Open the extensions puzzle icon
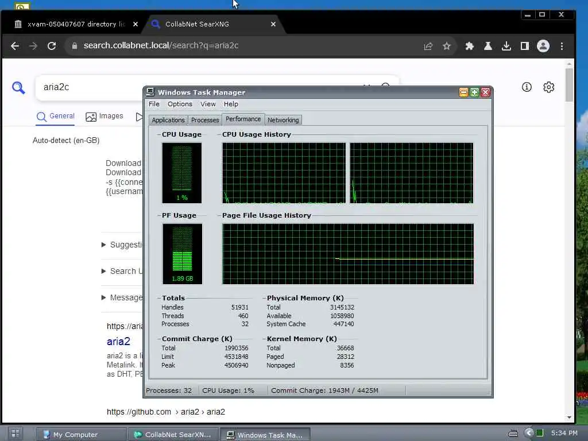Image resolution: width=588 pixels, height=441 pixels. [470, 46]
